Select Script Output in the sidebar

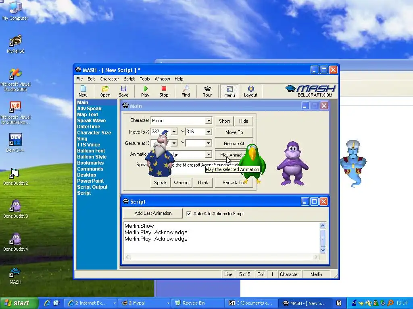[92, 187]
